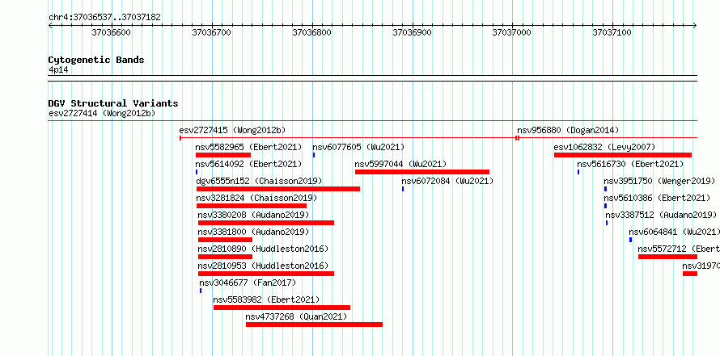Select the nsv3281824 (Chaisson2019) red bar

tap(251, 206)
